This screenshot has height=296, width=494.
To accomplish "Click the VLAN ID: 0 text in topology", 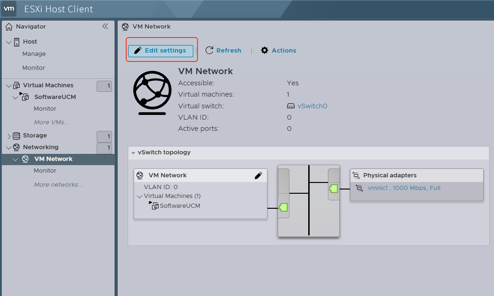I will [x=160, y=187].
